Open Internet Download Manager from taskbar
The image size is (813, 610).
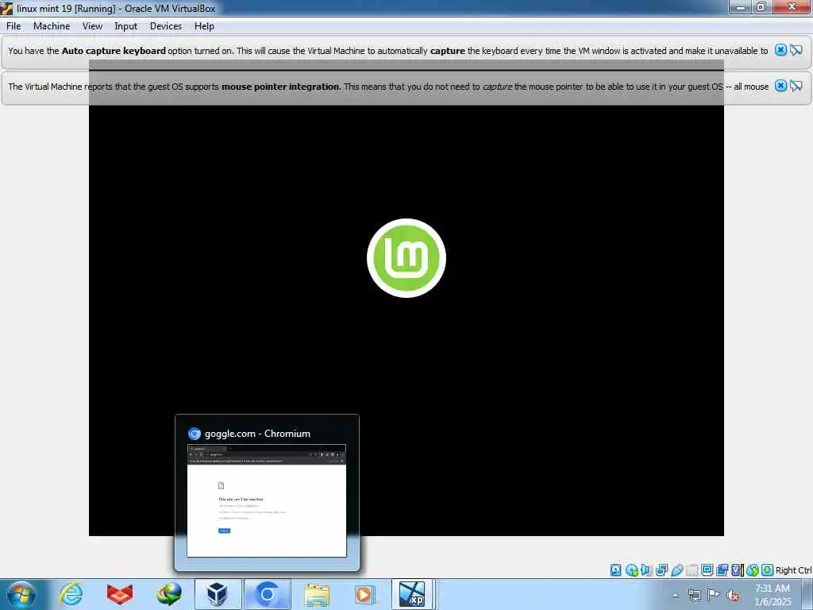click(x=169, y=594)
